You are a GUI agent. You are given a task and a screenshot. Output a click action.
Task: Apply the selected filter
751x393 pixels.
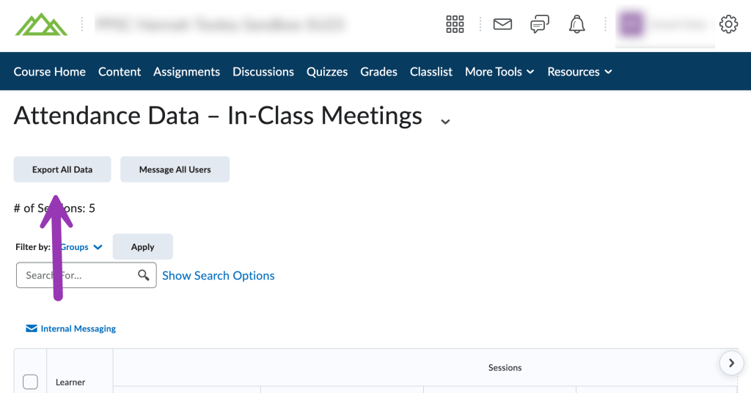pos(143,246)
